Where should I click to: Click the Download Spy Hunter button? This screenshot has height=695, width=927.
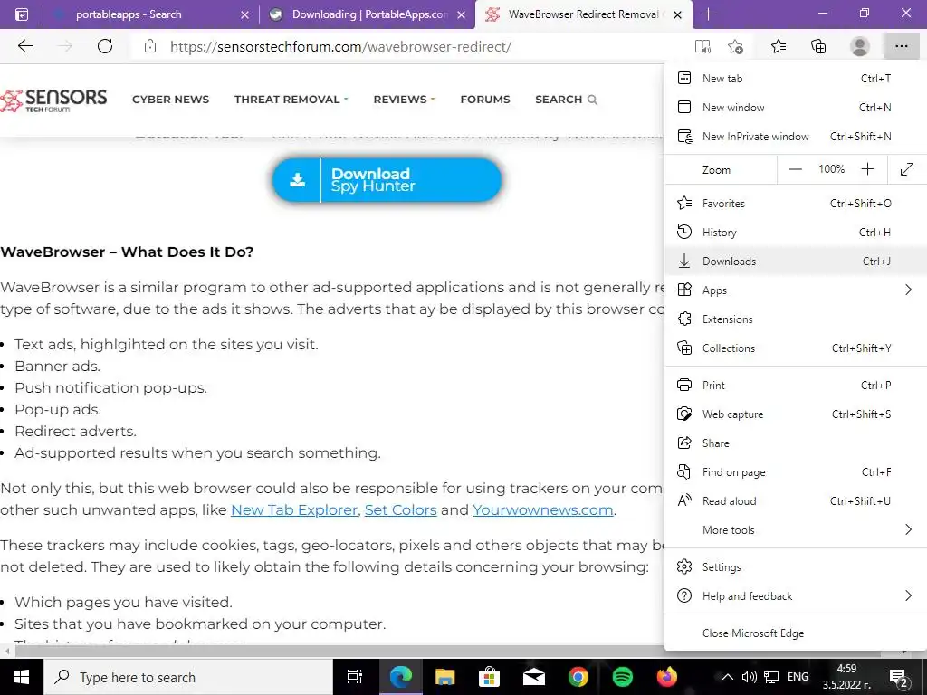click(387, 180)
